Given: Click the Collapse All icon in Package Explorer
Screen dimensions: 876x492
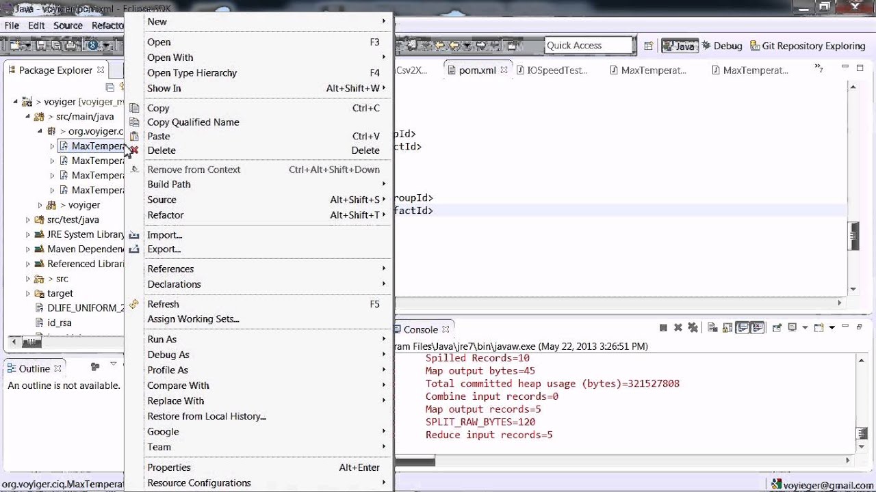Looking at the screenshot, I should tap(109, 87).
